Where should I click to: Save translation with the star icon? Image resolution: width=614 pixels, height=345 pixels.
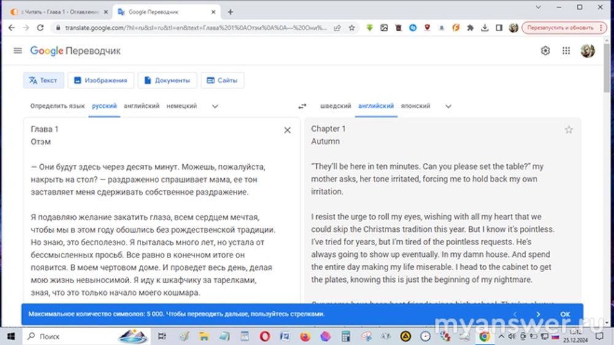pyautogui.click(x=569, y=130)
